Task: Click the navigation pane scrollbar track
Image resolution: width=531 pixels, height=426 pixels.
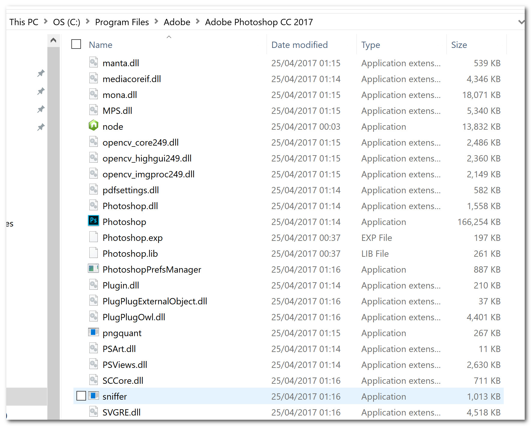Action: (54, 233)
